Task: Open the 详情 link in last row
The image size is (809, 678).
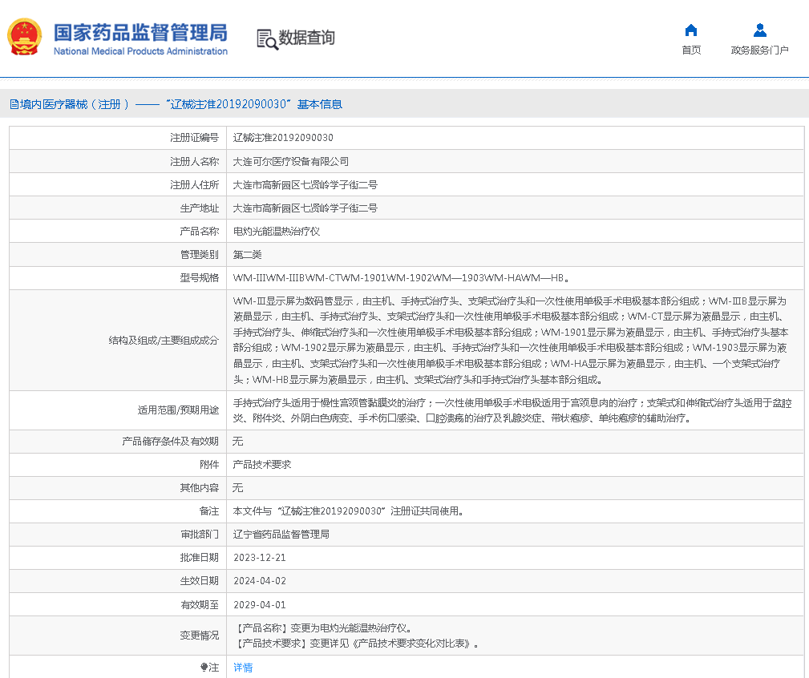Action: (x=243, y=668)
